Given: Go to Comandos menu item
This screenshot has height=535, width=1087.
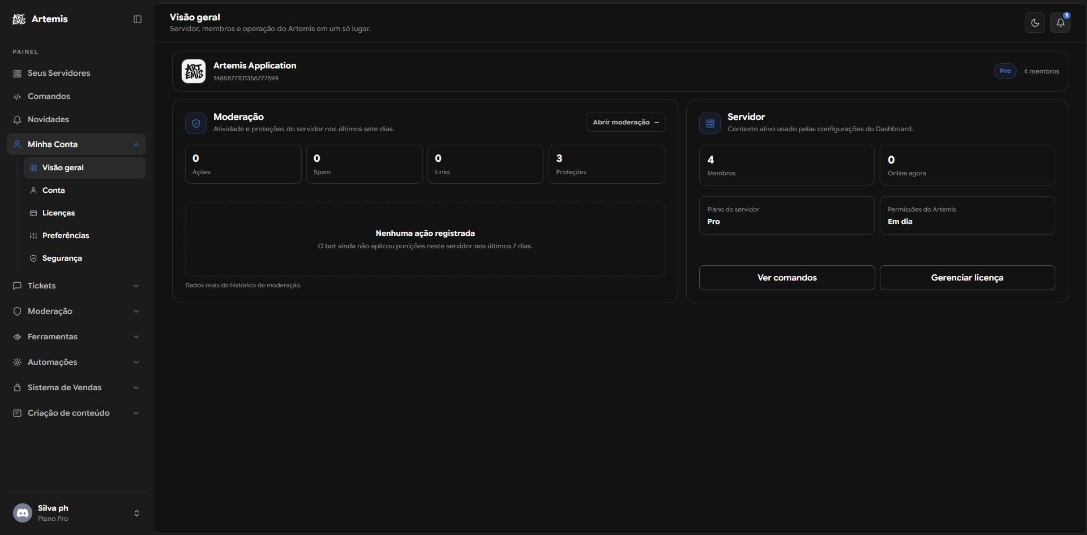Looking at the screenshot, I should pyautogui.click(x=76, y=97).
